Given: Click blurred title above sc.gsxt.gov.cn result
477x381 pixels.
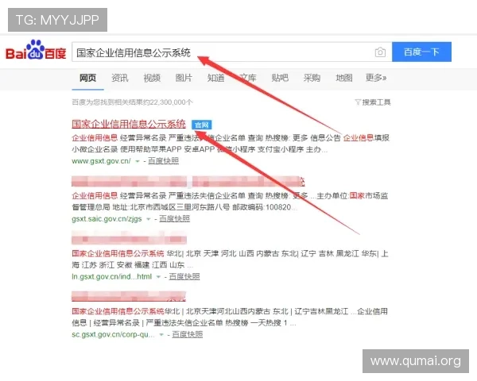Looking at the screenshot, I should (x=129, y=296).
